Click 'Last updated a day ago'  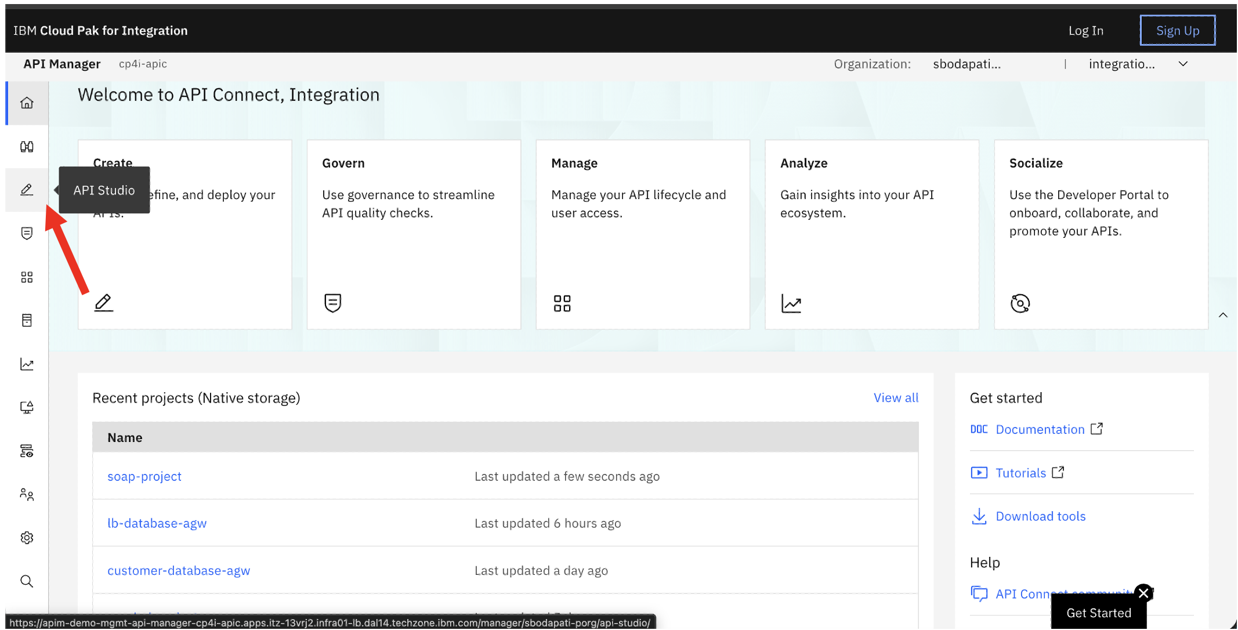[x=541, y=571]
